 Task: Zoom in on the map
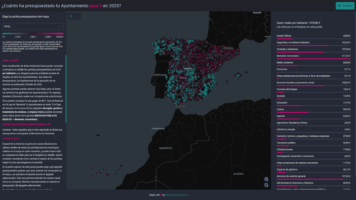(266, 179)
